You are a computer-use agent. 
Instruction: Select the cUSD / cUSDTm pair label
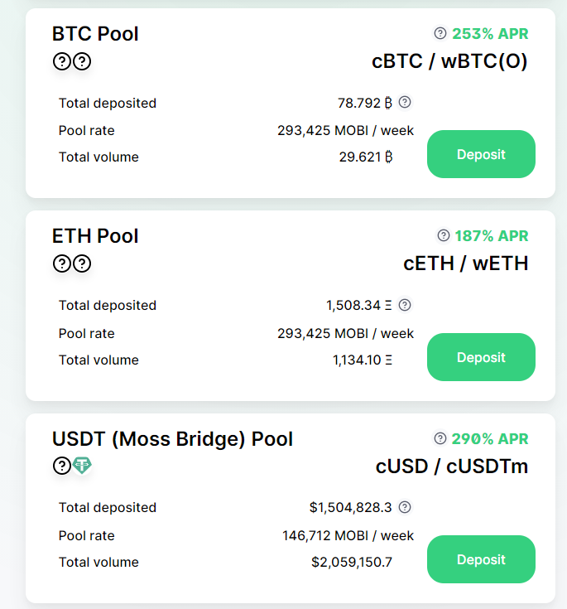pyautogui.click(x=452, y=466)
